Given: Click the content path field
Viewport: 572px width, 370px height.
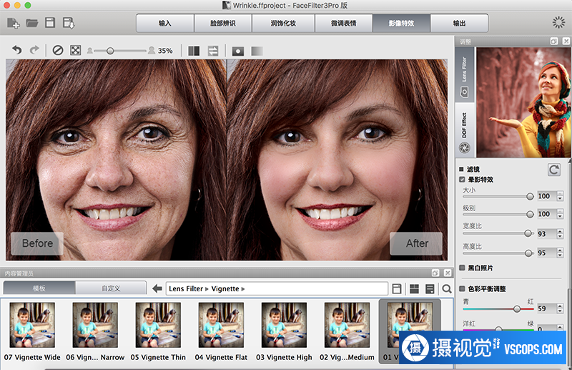Looking at the screenshot, I should coord(277,288).
